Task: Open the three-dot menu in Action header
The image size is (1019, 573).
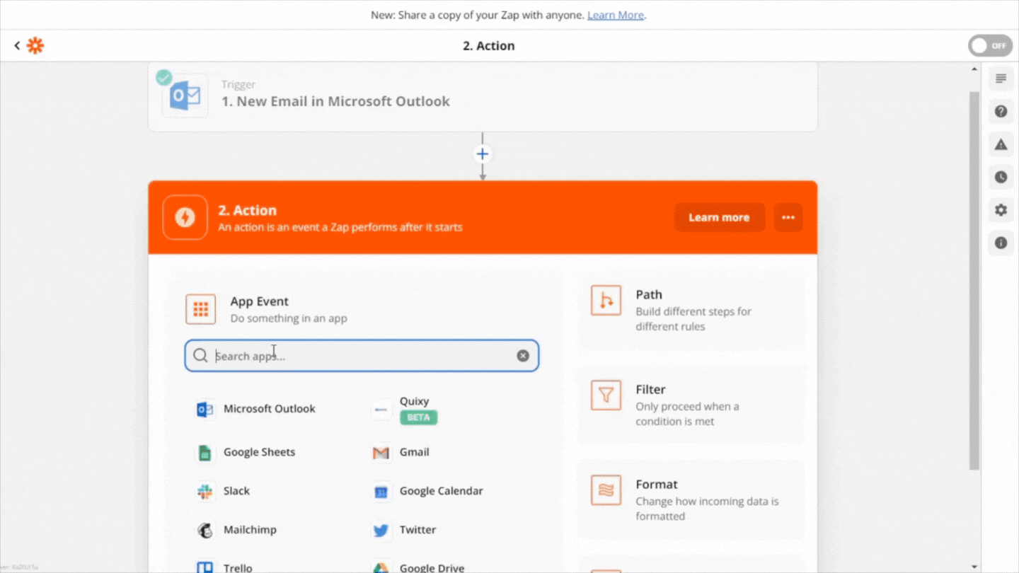Action: pyautogui.click(x=788, y=217)
